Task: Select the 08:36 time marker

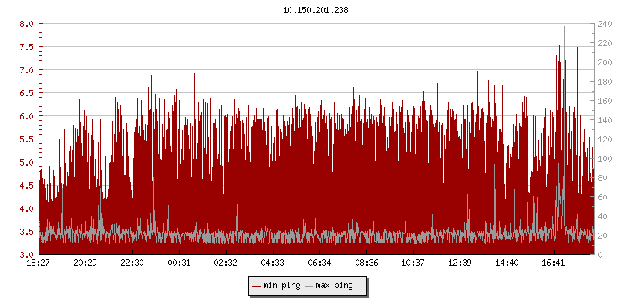Action: [x=366, y=263]
